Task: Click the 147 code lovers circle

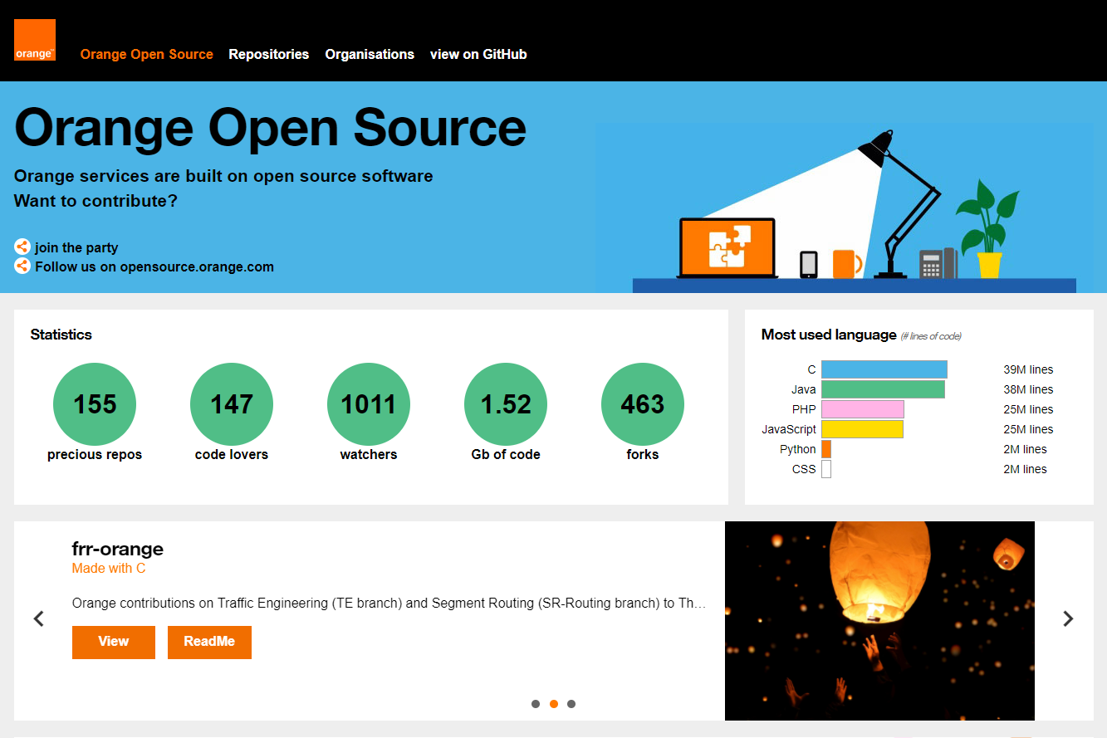Action: click(x=232, y=404)
